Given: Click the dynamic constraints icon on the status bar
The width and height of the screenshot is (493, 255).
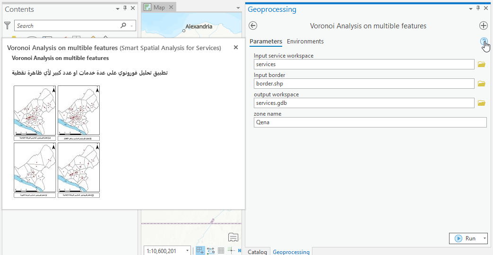Looking at the screenshot, I should [211, 250].
